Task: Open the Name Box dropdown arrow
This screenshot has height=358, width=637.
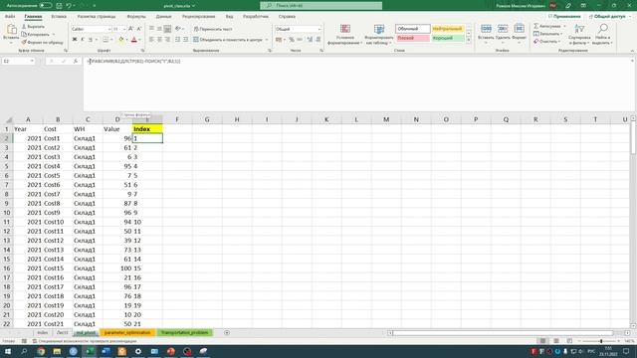Action: coord(32,61)
